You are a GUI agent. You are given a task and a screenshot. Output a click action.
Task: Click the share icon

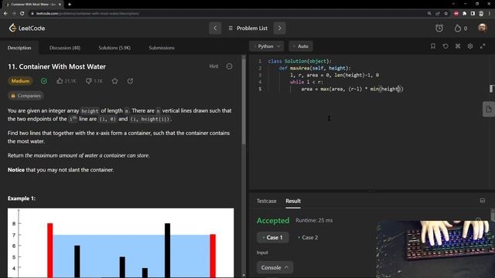pyautogui.click(x=130, y=81)
